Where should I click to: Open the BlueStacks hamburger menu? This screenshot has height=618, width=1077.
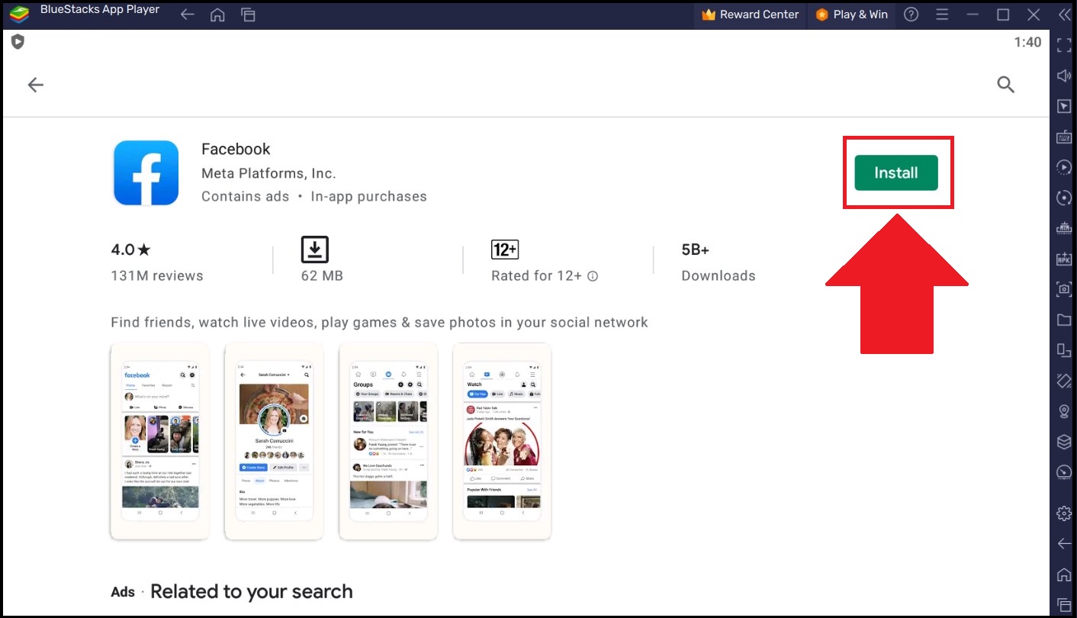click(941, 14)
